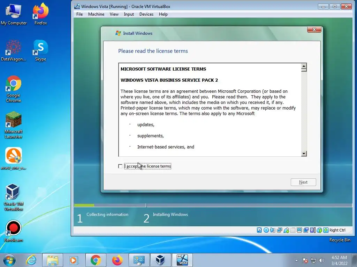Switch to Chrome on the taskbar
Image resolution: width=357 pixels, height=267 pixels.
(x=96, y=260)
